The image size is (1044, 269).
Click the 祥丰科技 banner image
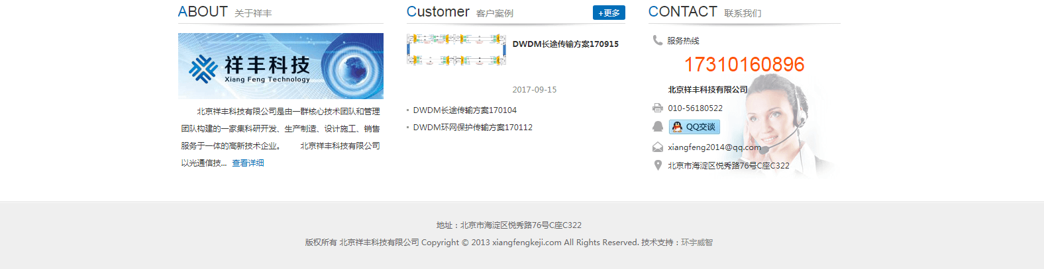tap(281, 66)
